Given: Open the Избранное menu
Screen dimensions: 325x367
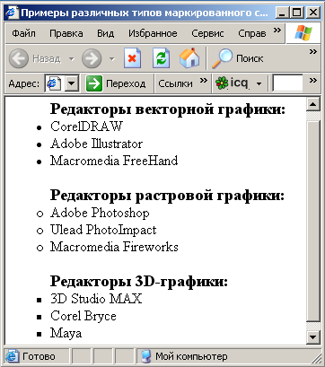Looking at the screenshot, I should point(153,33).
